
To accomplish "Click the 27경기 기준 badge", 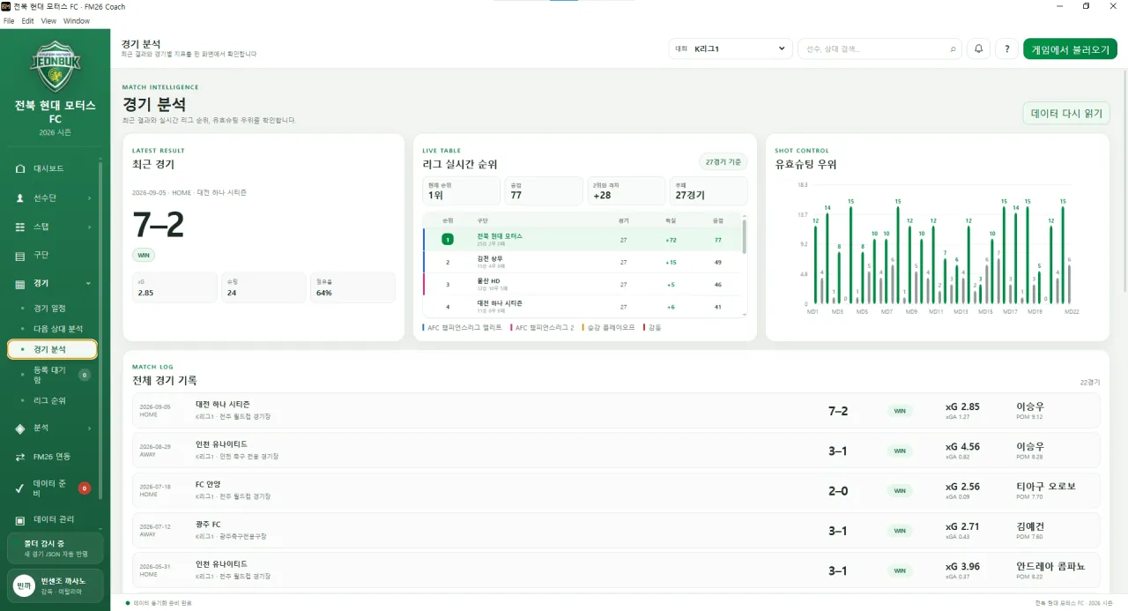I will [x=724, y=162].
